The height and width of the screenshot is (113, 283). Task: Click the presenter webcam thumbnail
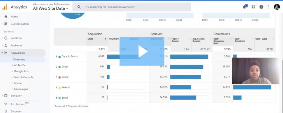255,71
